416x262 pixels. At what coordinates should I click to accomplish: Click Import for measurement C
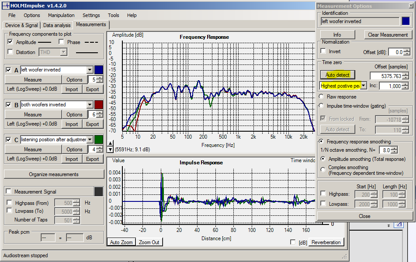(72, 159)
